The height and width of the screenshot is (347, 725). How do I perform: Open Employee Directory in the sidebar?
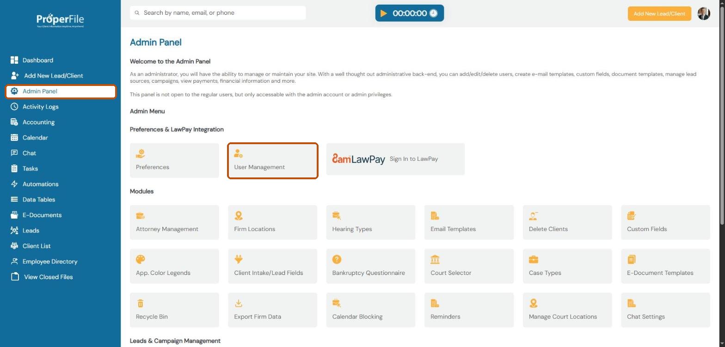pyautogui.click(x=61, y=262)
